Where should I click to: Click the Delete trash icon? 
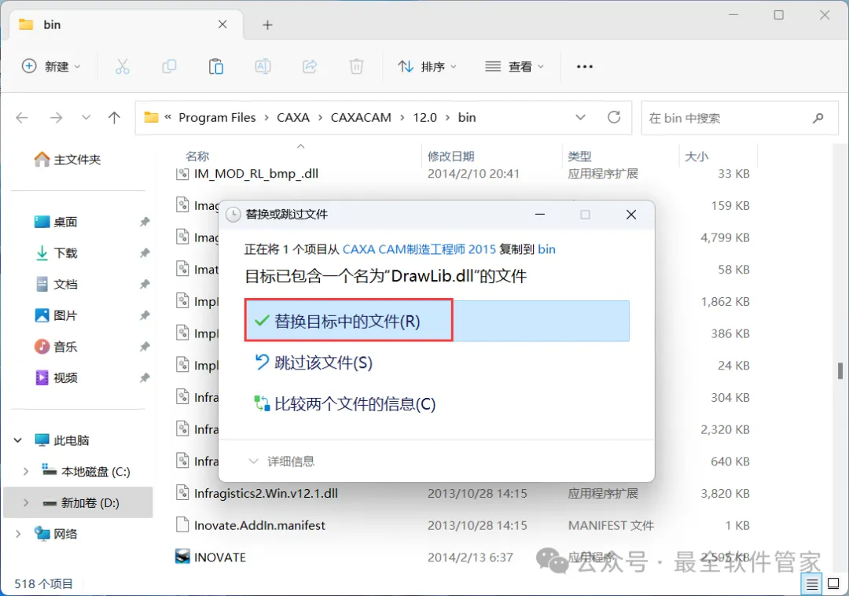pyautogui.click(x=356, y=67)
